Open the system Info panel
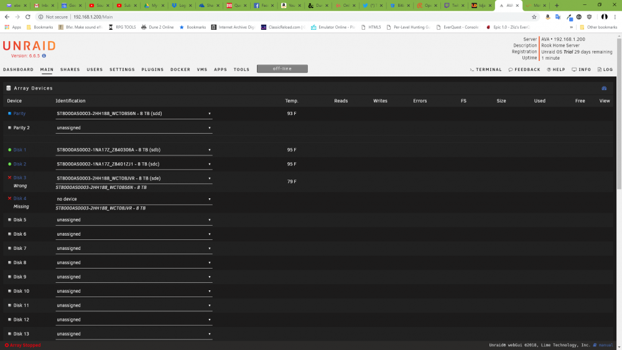Viewport: 622px width, 350px height. [581, 70]
